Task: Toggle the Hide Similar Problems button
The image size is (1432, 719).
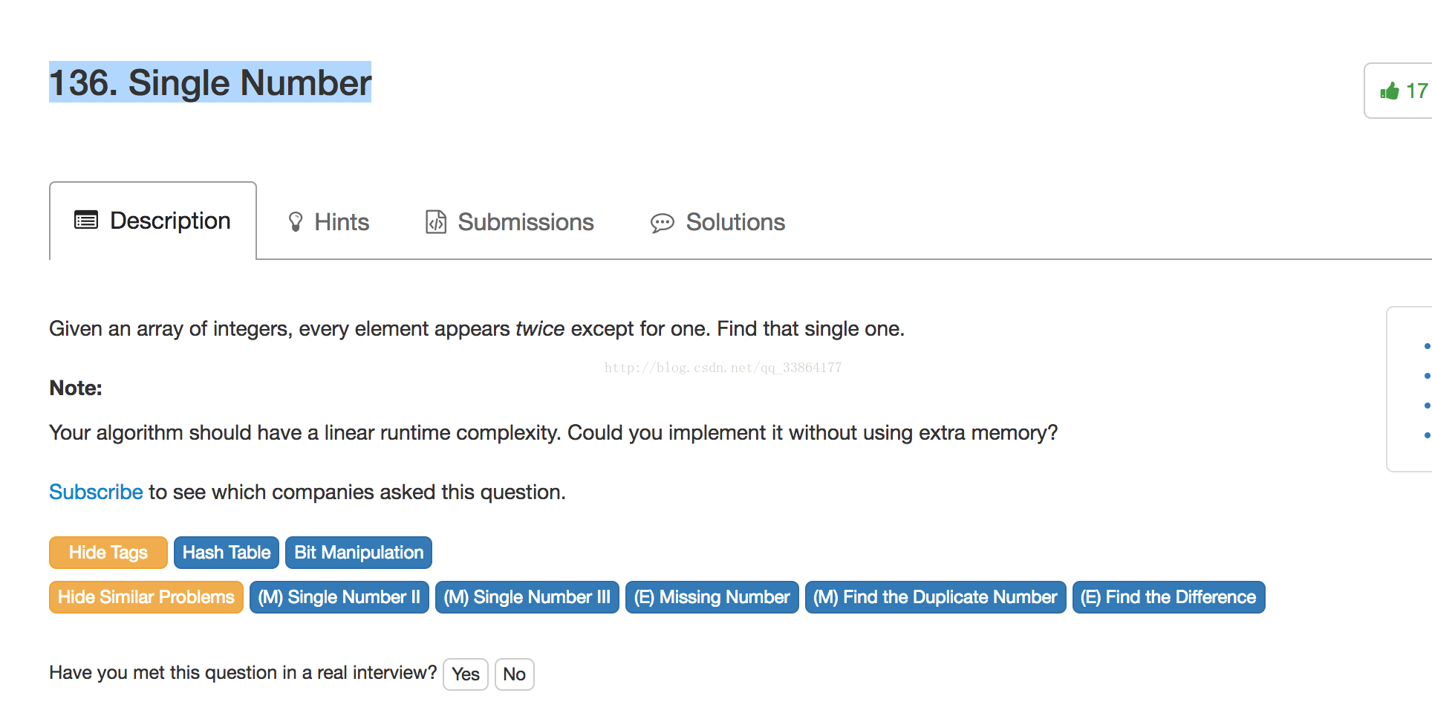Action: pyautogui.click(x=146, y=597)
